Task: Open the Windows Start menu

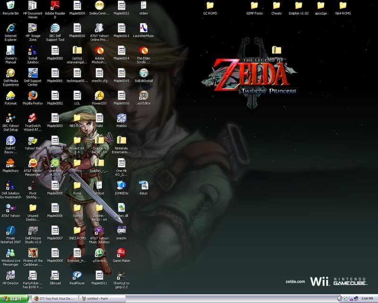Action: (x=14, y=299)
